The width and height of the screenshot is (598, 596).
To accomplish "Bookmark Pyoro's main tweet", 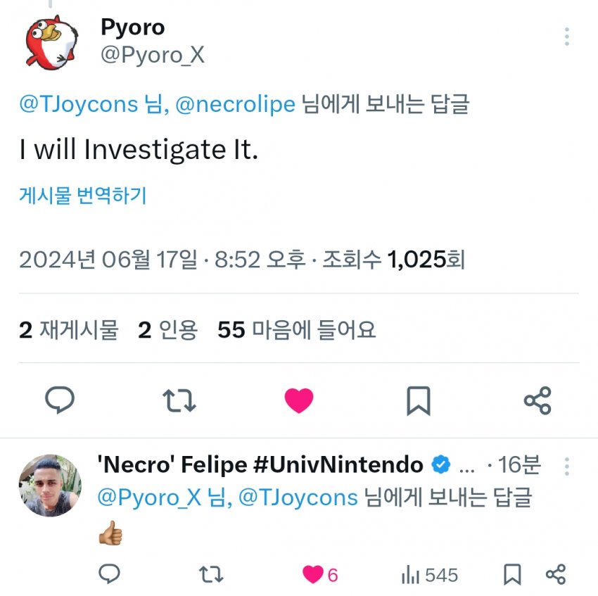I will tap(418, 400).
